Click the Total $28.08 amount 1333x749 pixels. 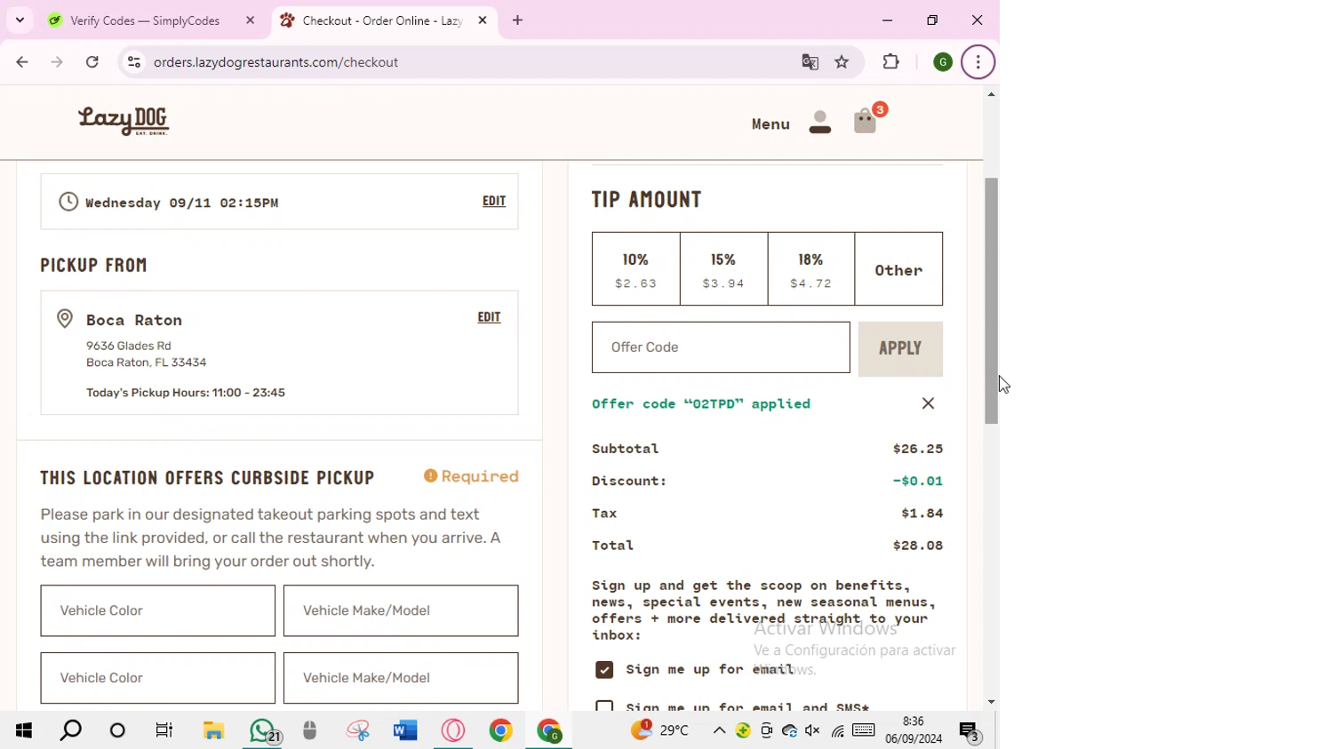click(918, 546)
